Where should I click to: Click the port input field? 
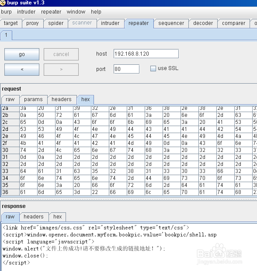coord(126,69)
